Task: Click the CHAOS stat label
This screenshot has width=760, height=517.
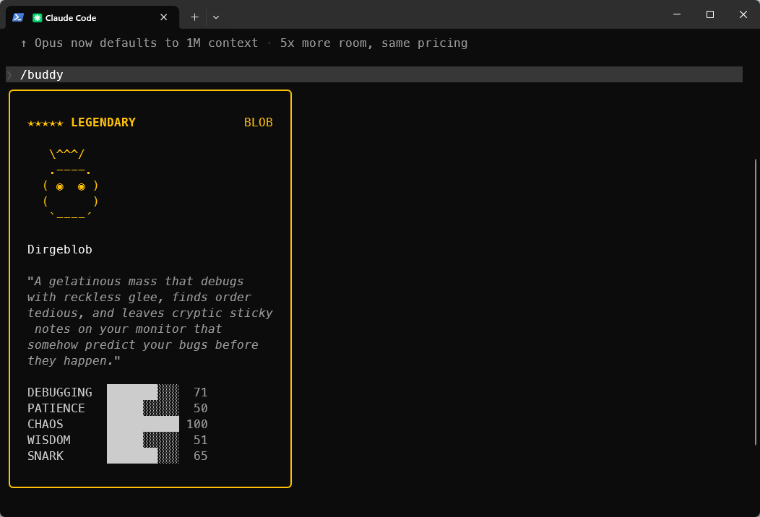Action: point(45,424)
